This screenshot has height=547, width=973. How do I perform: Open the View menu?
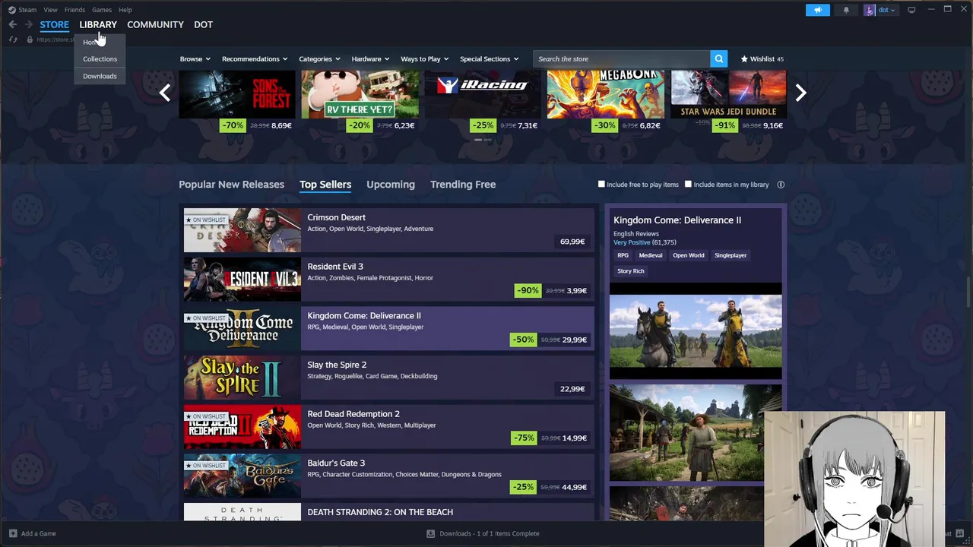50,10
